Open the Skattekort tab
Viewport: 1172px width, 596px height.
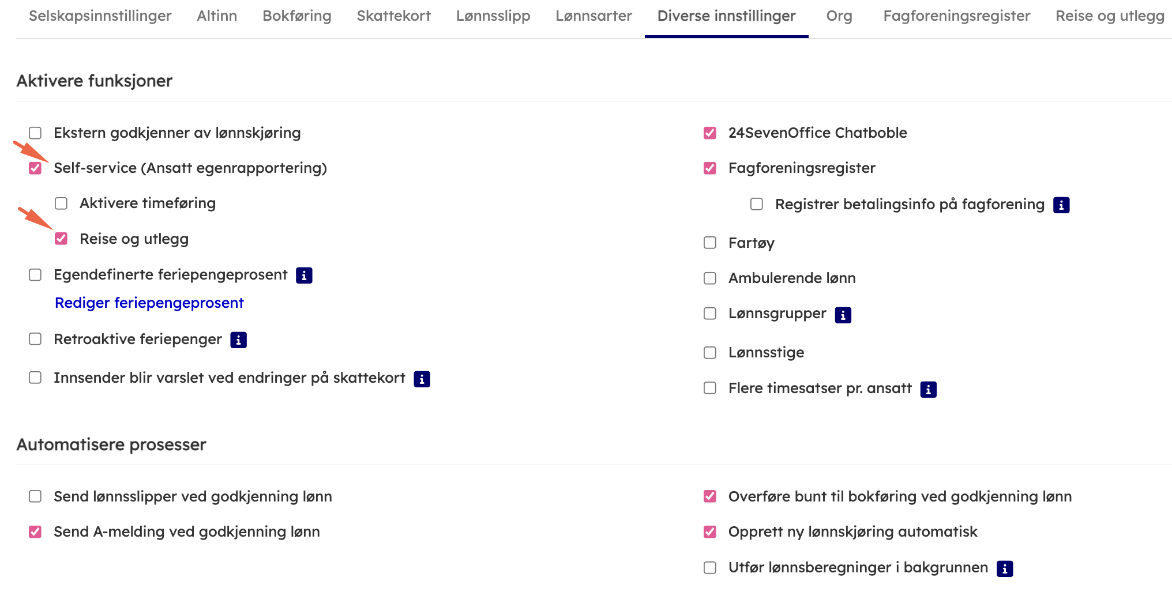(393, 16)
